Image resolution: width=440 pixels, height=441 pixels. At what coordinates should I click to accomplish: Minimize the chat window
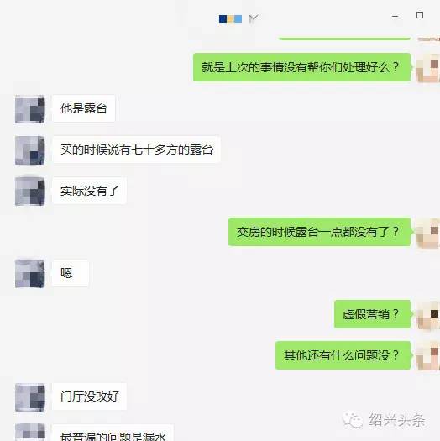395,16
